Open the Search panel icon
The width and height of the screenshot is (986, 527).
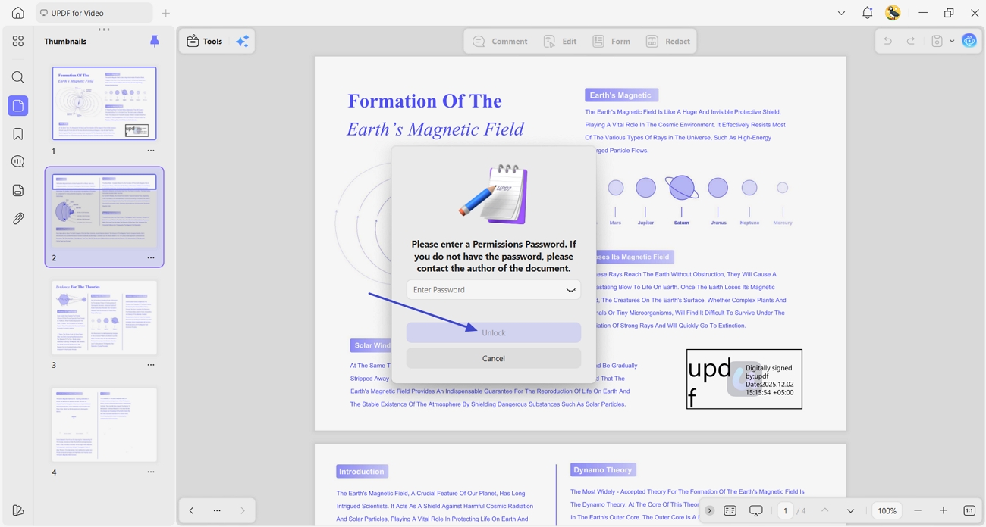(x=18, y=77)
